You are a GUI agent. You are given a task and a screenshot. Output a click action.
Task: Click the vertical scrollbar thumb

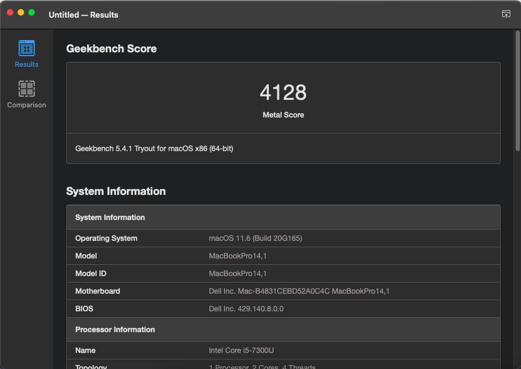coord(518,91)
